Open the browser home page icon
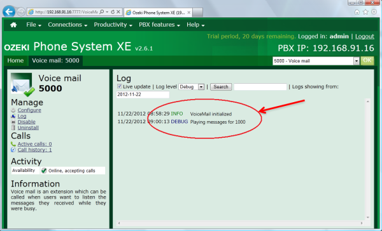 click(x=357, y=12)
